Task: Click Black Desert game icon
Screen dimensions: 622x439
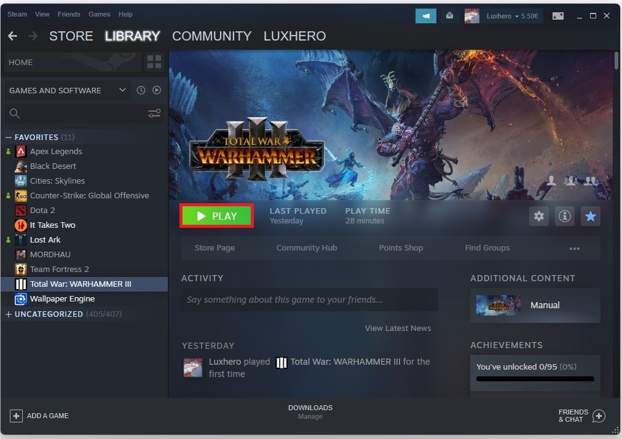Action: tap(21, 166)
